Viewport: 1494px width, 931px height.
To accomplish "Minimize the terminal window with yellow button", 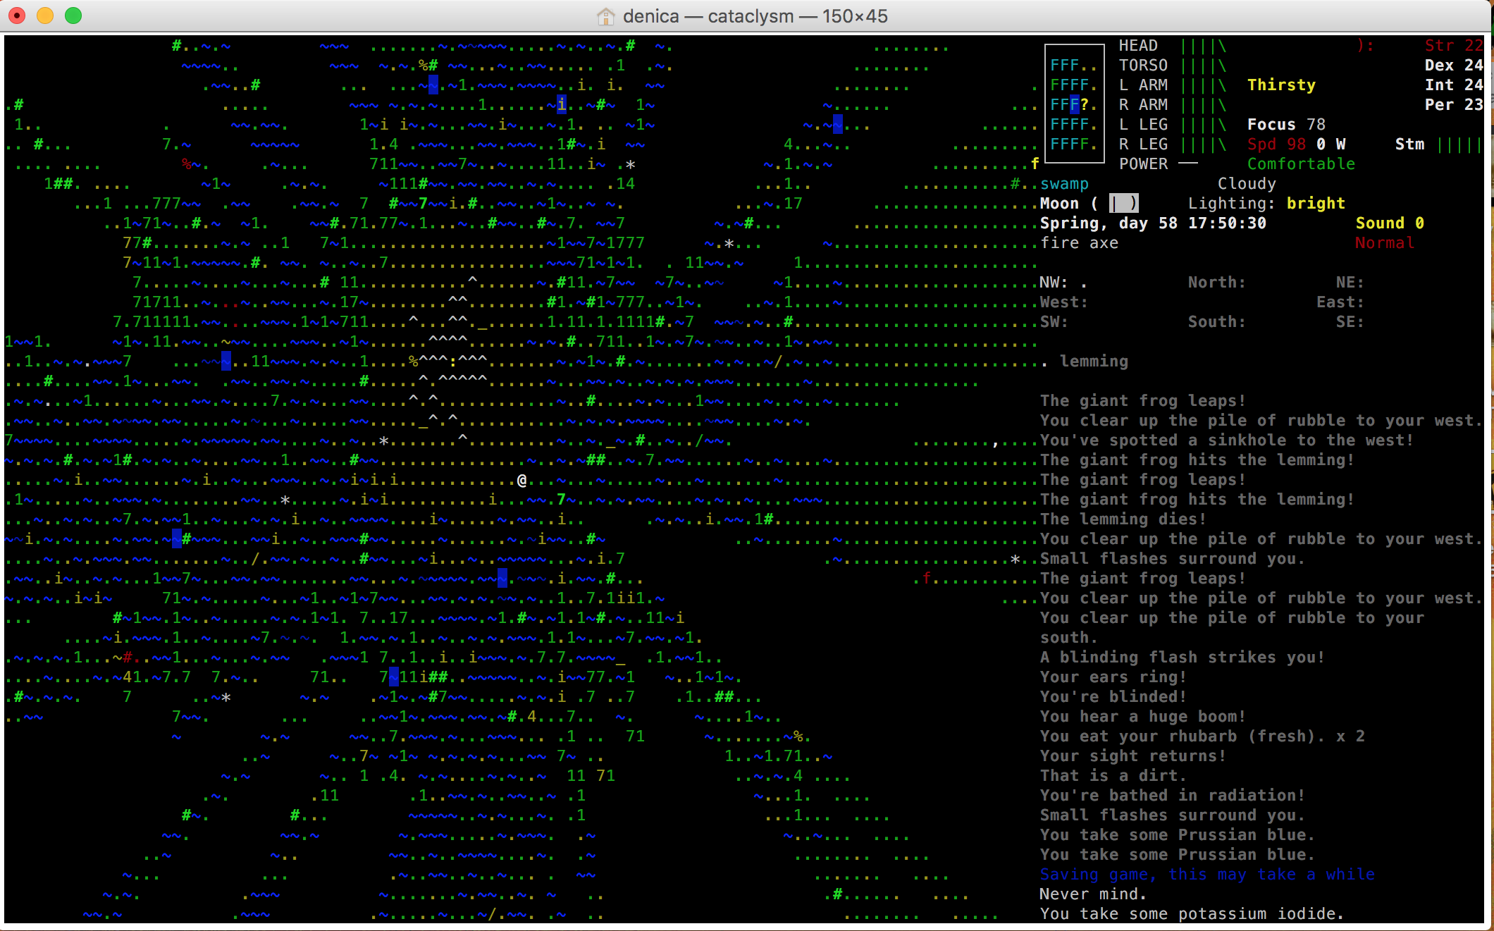I will 45,16.
